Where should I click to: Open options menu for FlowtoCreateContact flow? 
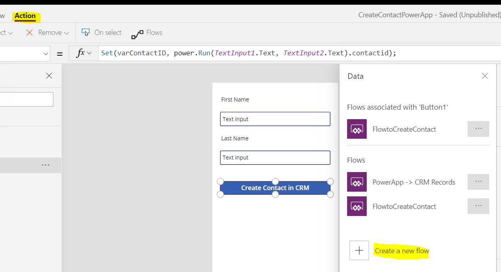(478, 129)
